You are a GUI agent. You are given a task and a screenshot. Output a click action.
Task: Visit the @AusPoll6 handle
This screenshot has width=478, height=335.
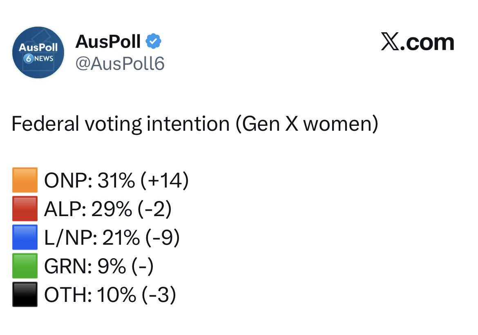tap(120, 63)
